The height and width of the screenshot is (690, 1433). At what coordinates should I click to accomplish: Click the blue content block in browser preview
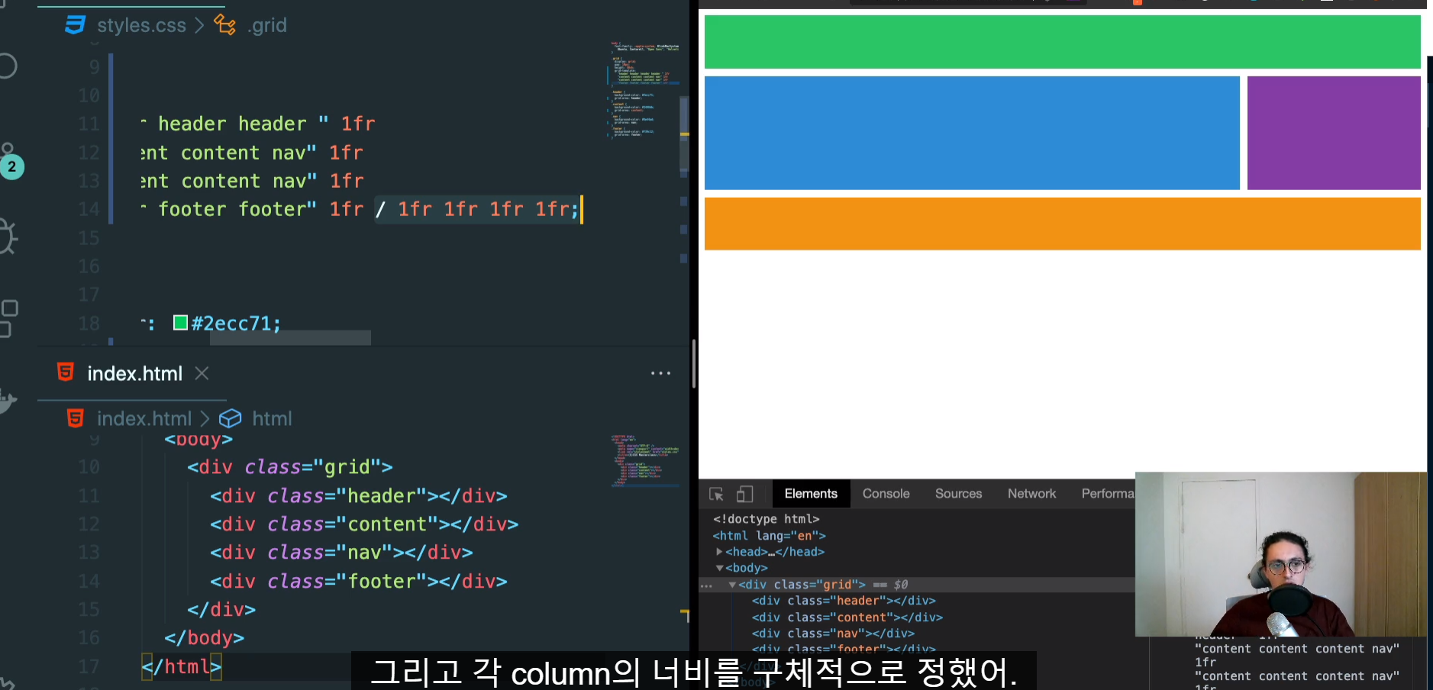[x=972, y=133]
